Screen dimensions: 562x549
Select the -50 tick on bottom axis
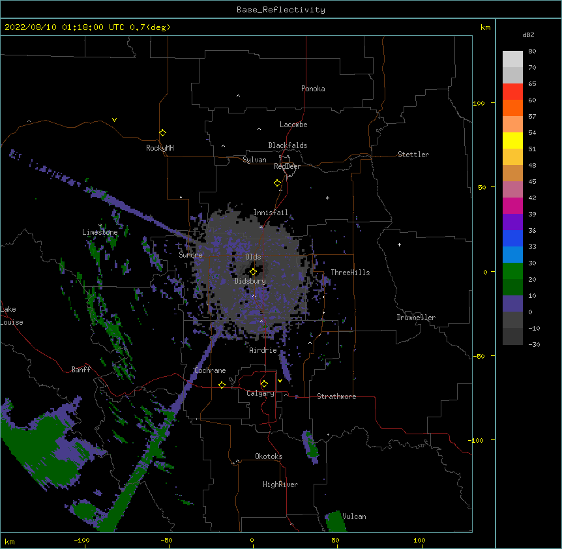(166, 540)
